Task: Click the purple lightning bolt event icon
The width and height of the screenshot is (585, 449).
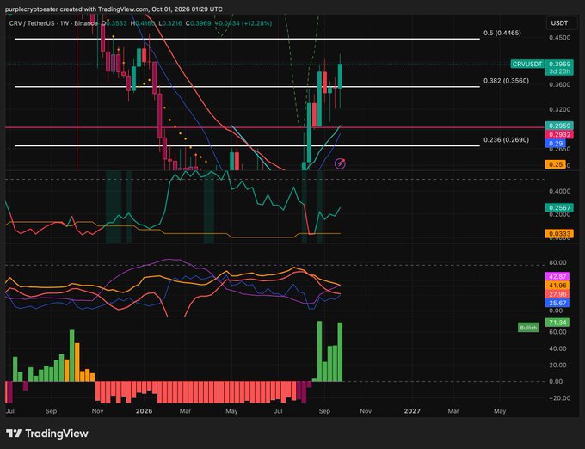Action: (x=340, y=163)
